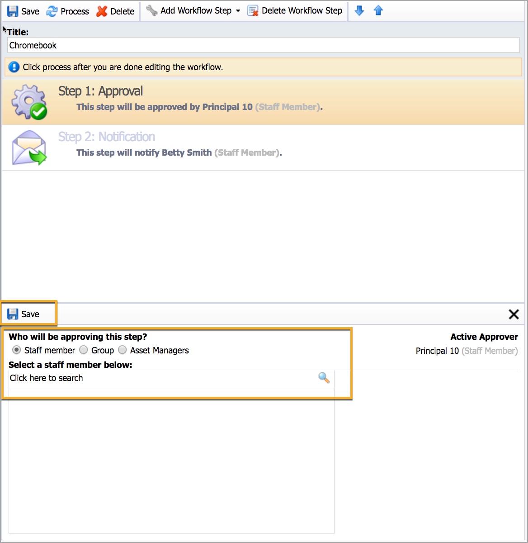Click the Process text button
The height and width of the screenshot is (543, 528).
(75, 11)
